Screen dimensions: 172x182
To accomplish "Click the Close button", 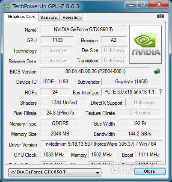I will (150, 171).
